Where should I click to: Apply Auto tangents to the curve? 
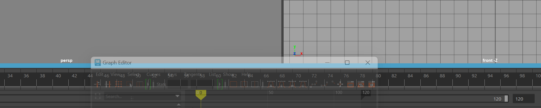pos(271,84)
